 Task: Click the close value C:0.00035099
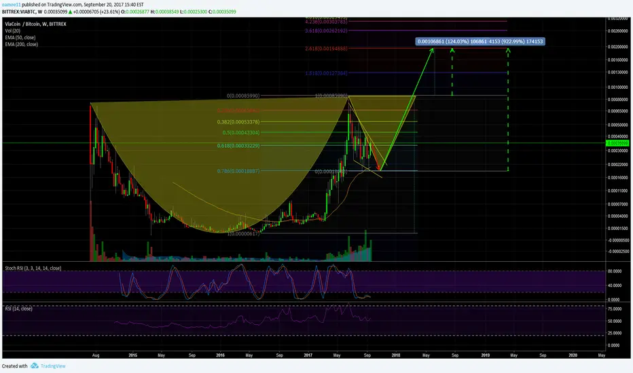223,12
